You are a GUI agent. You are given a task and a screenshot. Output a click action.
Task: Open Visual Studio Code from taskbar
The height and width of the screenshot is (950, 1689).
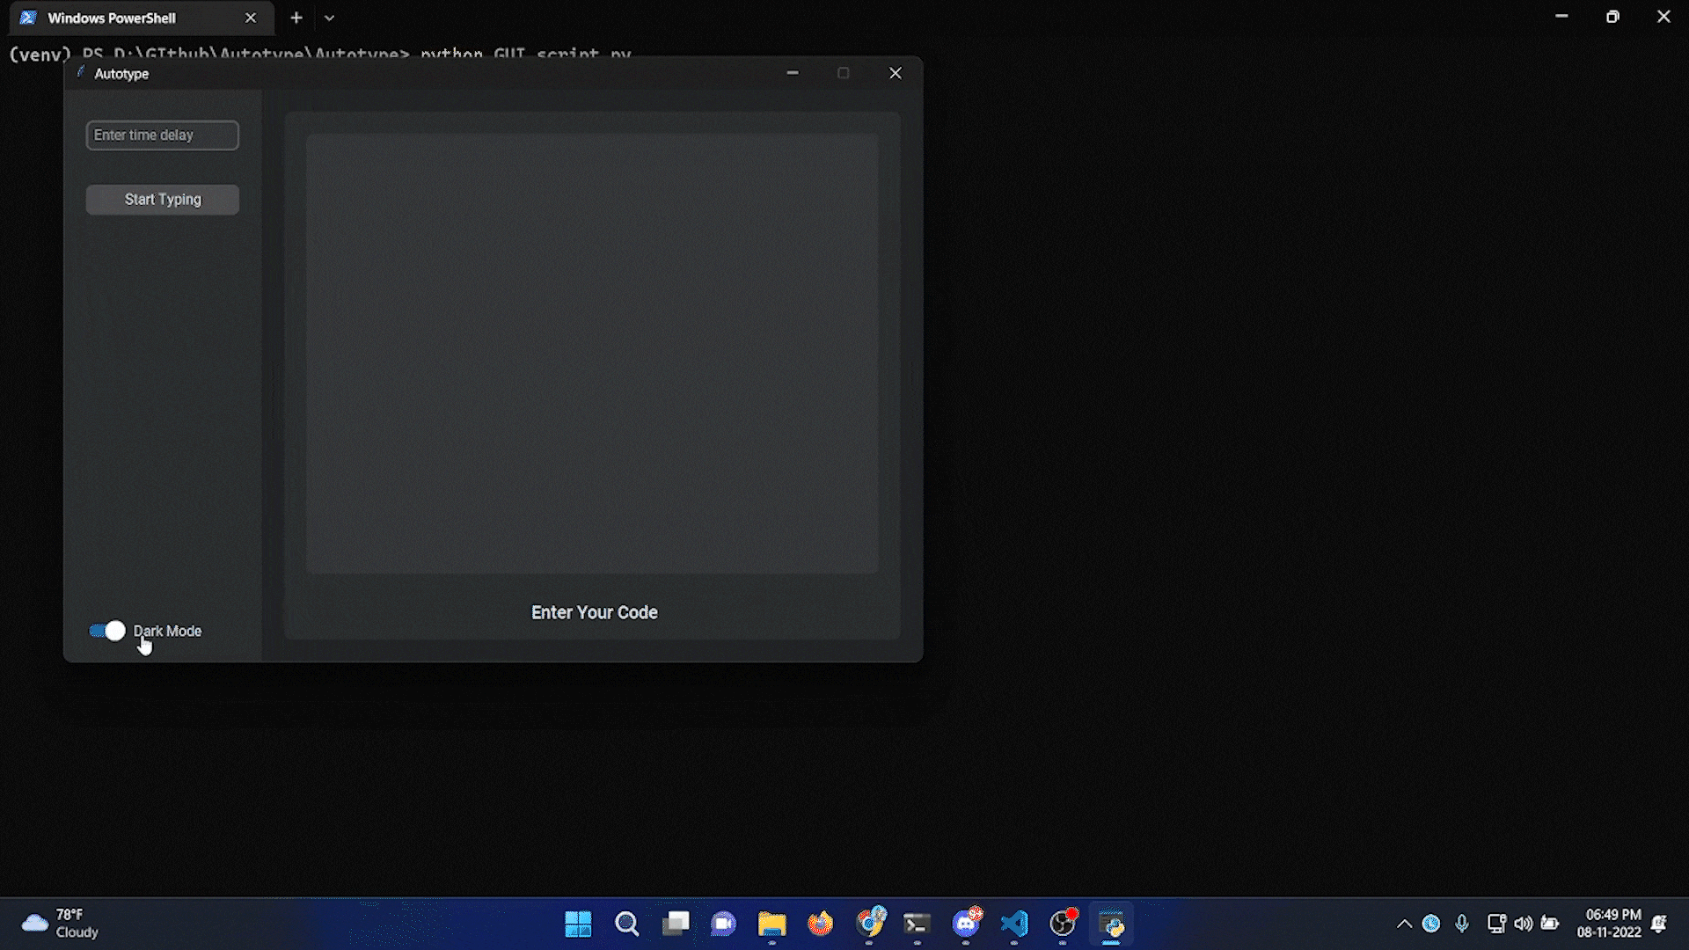pos(1014,924)
